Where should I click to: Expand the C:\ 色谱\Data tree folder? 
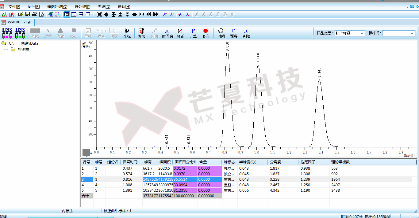[x=20, y=43]
